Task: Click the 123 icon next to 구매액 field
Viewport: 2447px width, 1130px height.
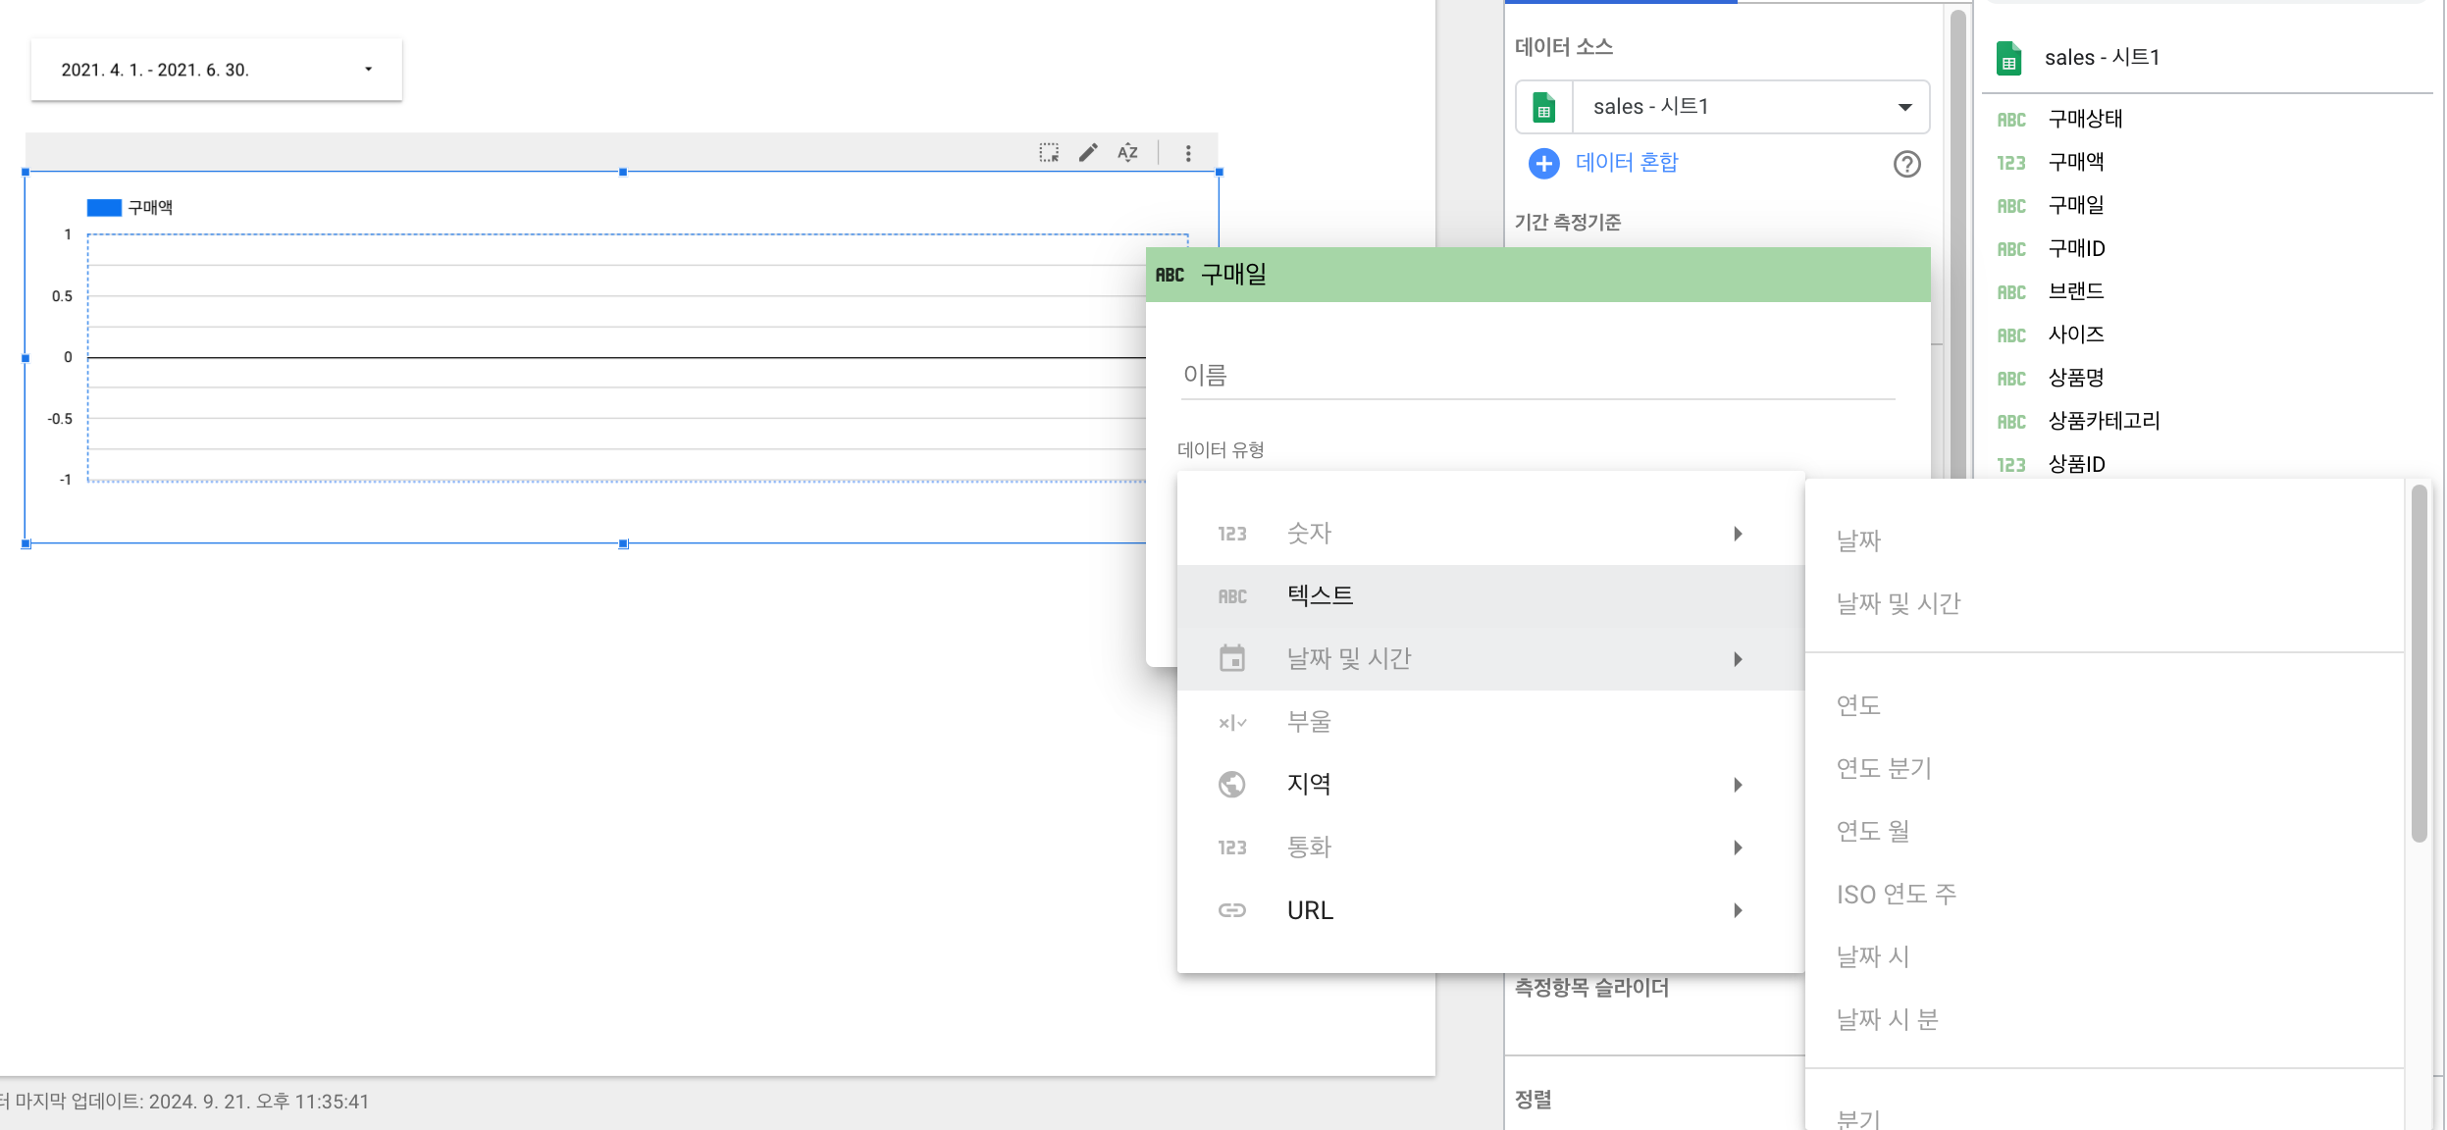Action: pyautogui.click(x=2011, y=163)
